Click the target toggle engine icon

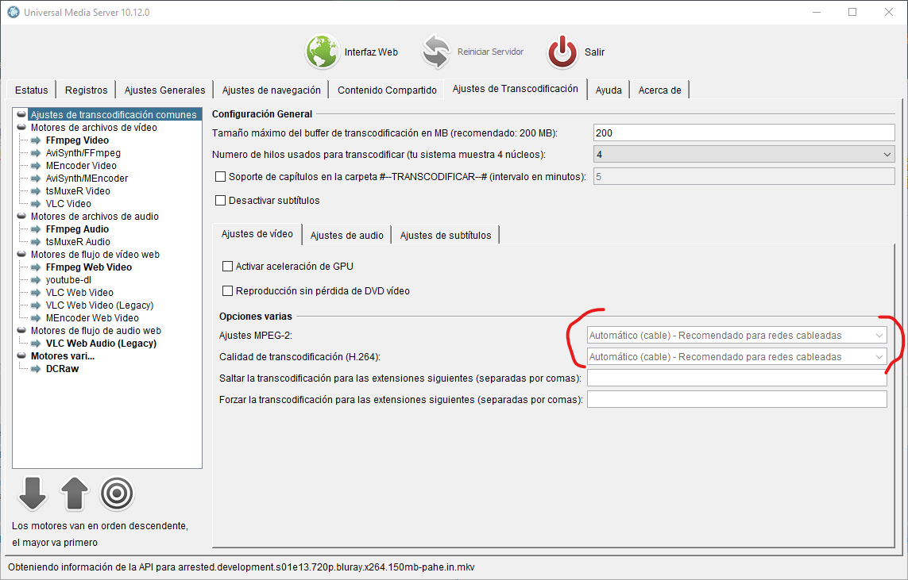(x=117, y=494)
